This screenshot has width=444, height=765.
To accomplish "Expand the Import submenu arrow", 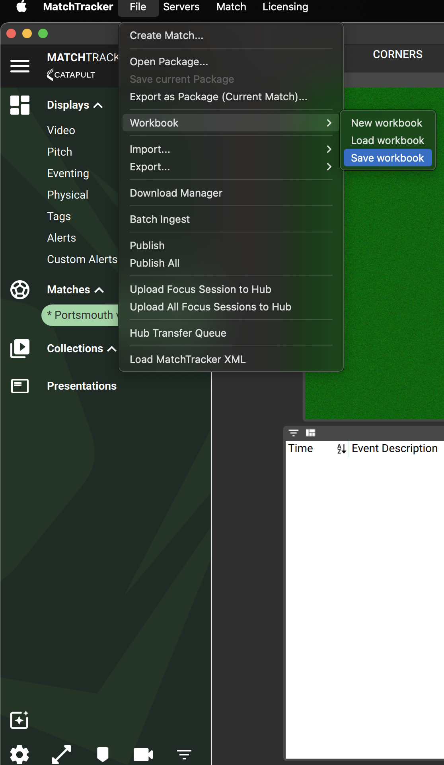I will point(329,149).
